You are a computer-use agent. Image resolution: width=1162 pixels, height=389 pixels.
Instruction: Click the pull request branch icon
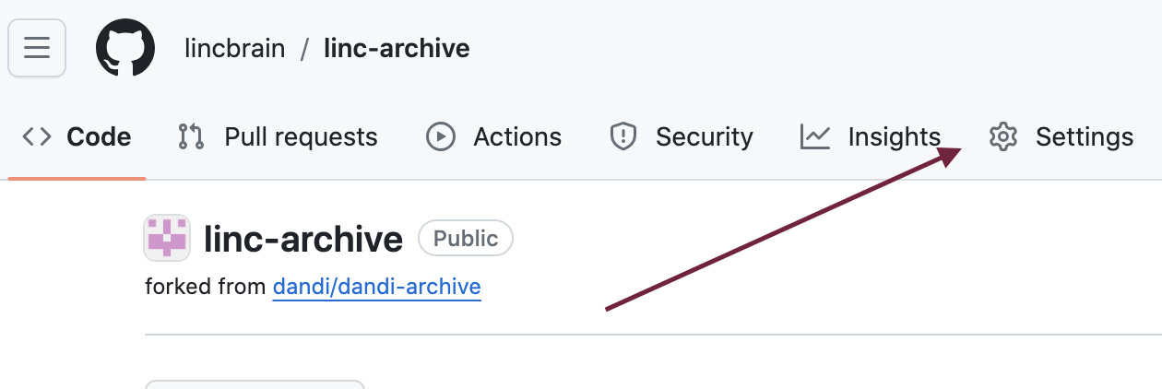tap(191, 137)
